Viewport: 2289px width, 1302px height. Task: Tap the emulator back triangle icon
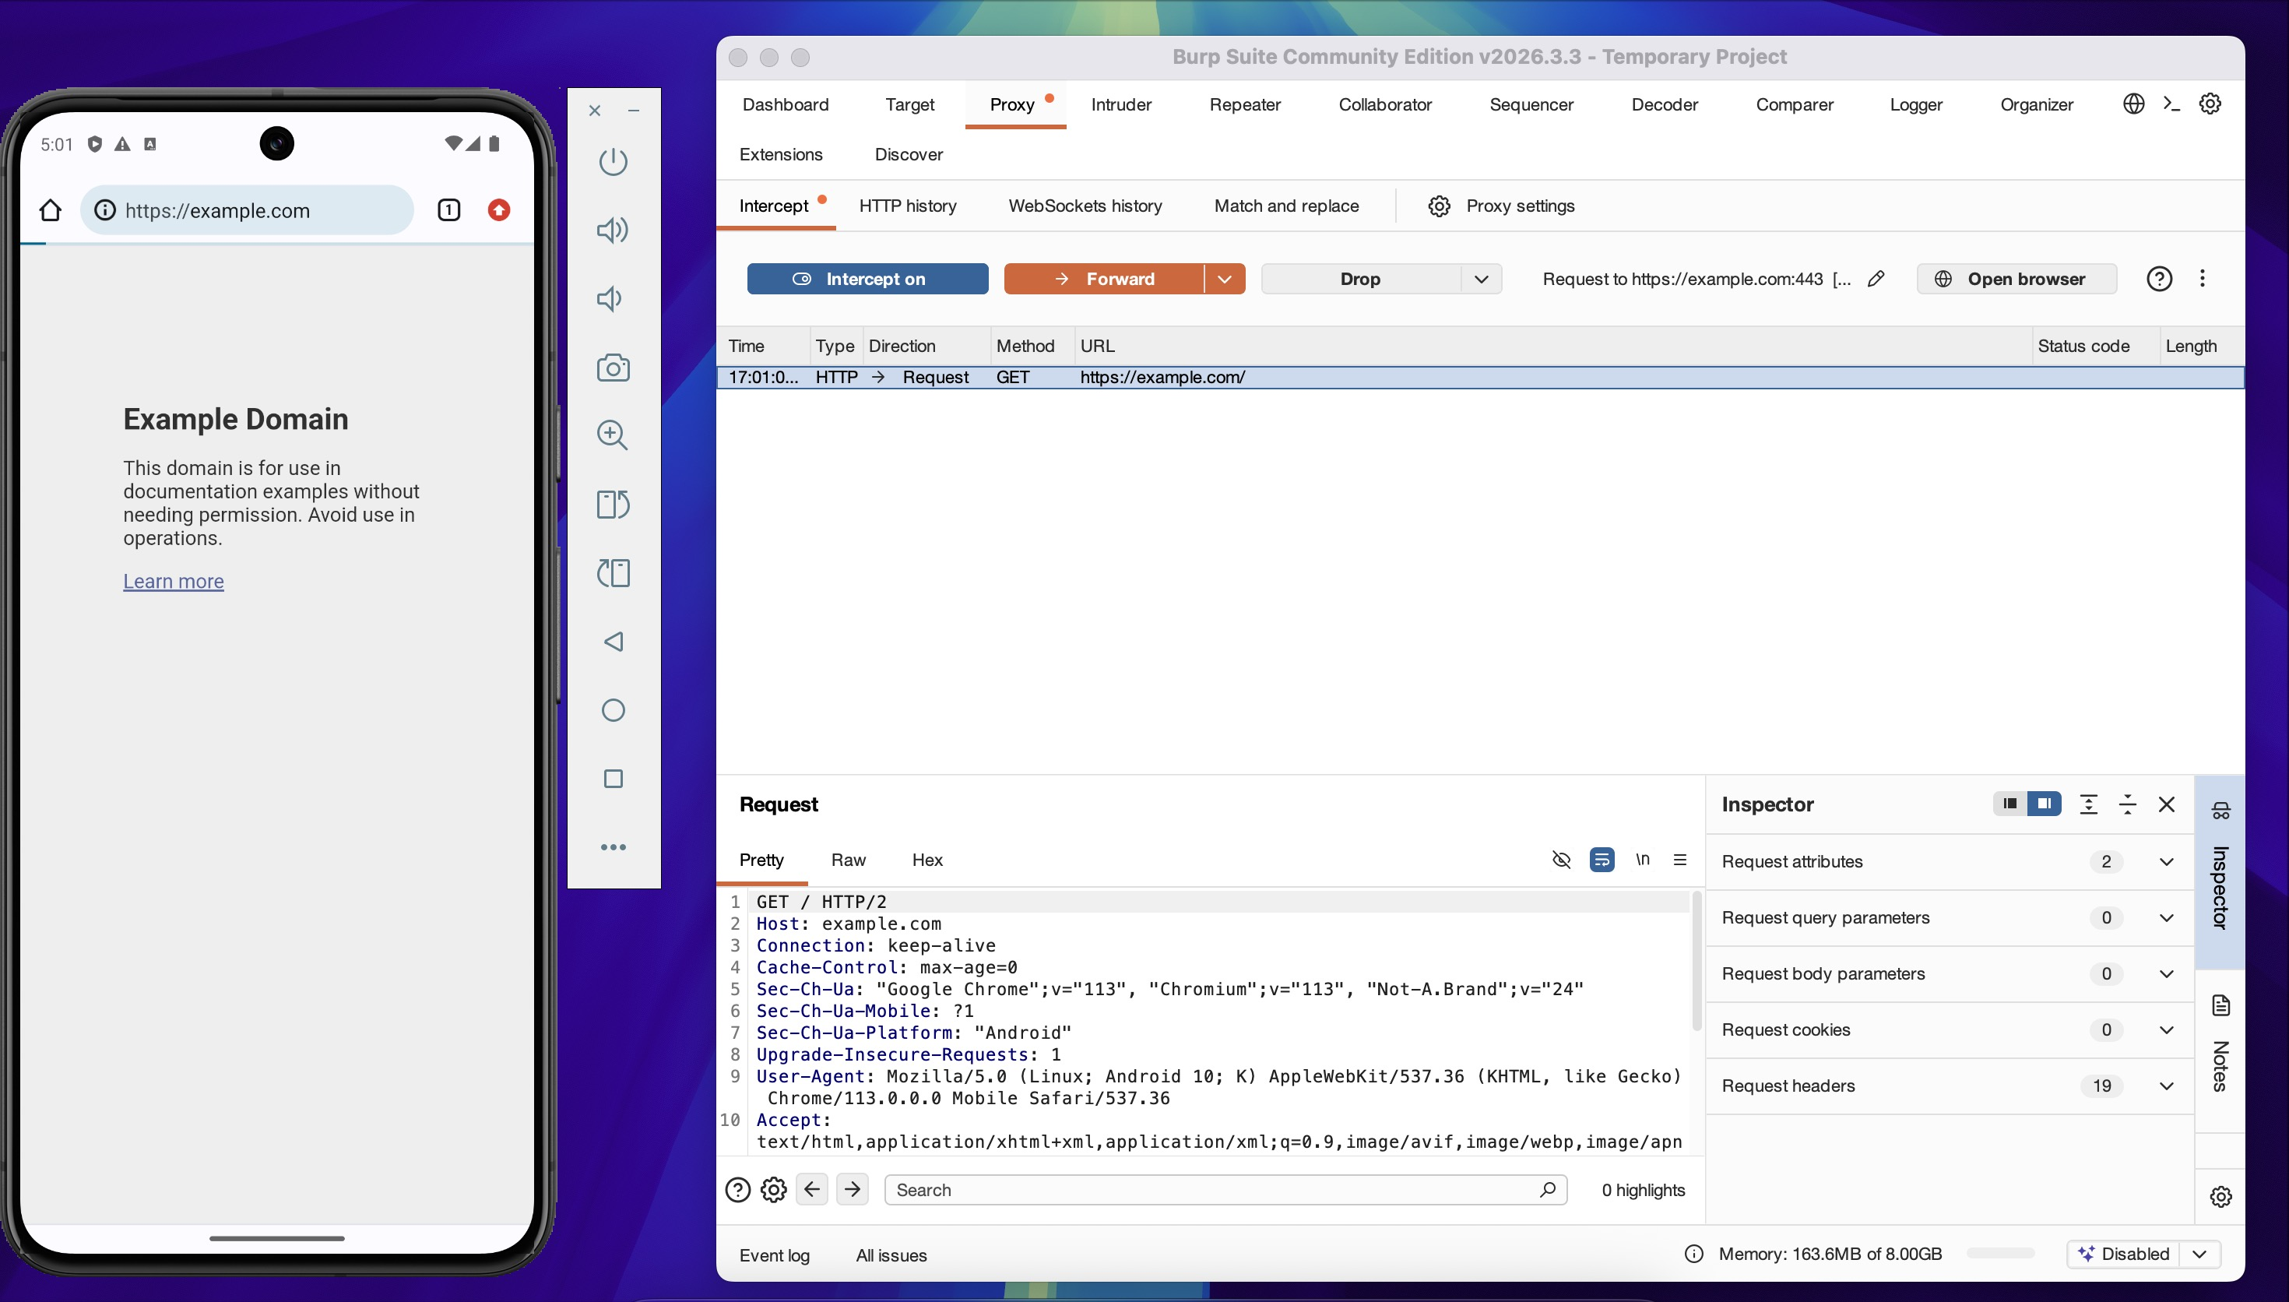(614, 641)
